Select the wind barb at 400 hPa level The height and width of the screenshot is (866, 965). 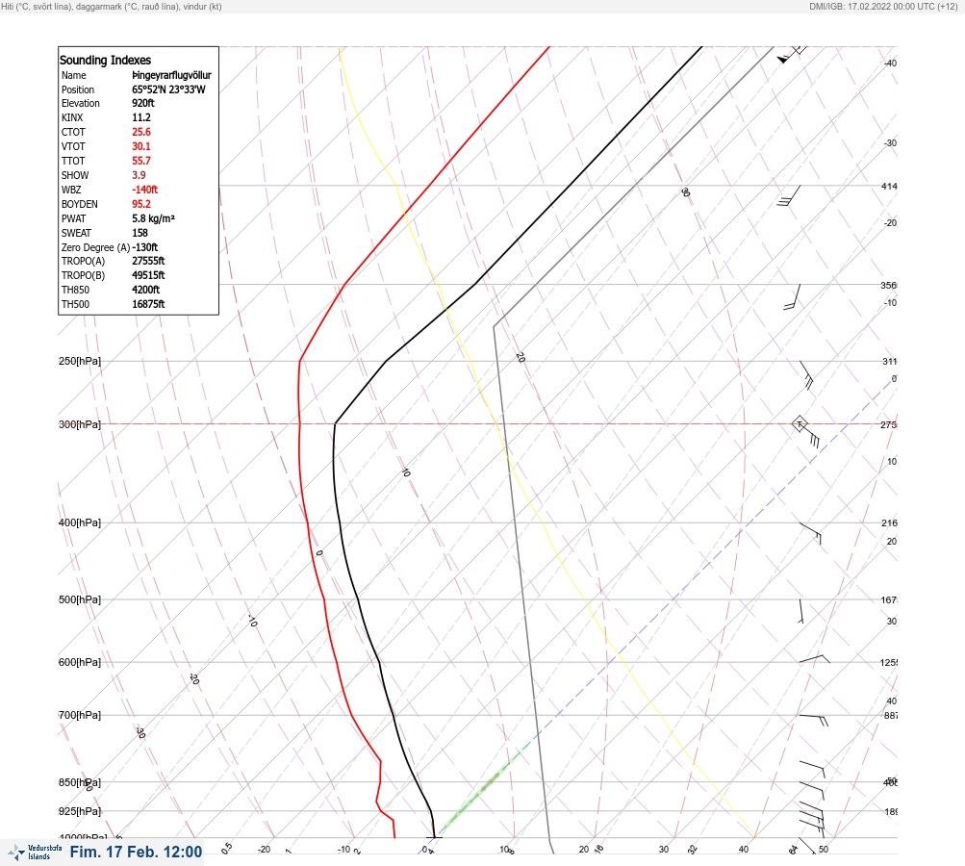coord(810,533)
